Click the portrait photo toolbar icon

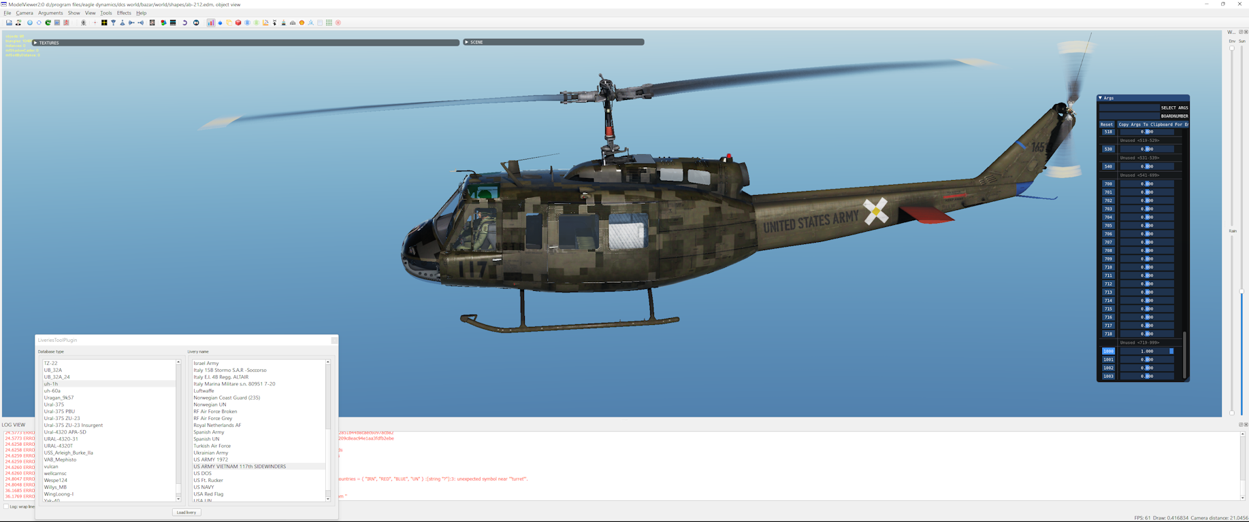pos(152,22)
